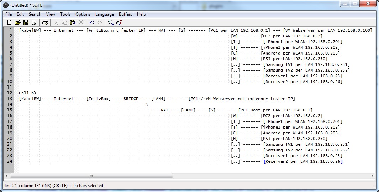This screenshot has width=379, height=192.
Task: Click the Cut scissors icon
Action: pyautogui.click(x=56, y=22)
